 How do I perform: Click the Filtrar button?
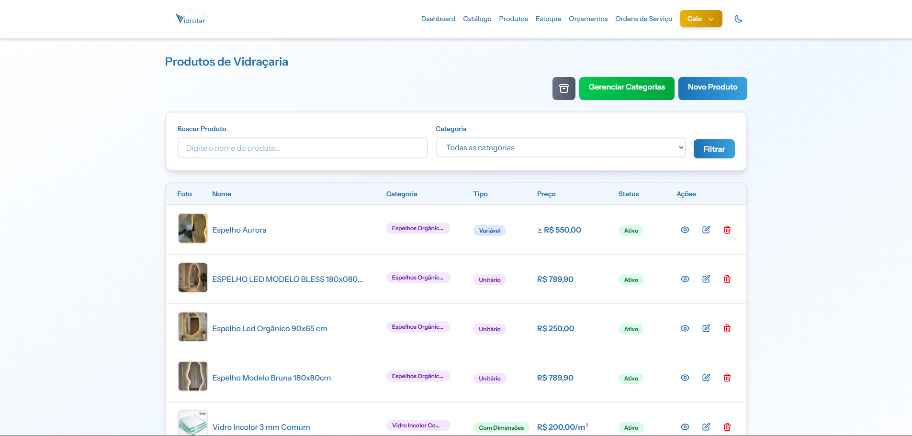714,149
